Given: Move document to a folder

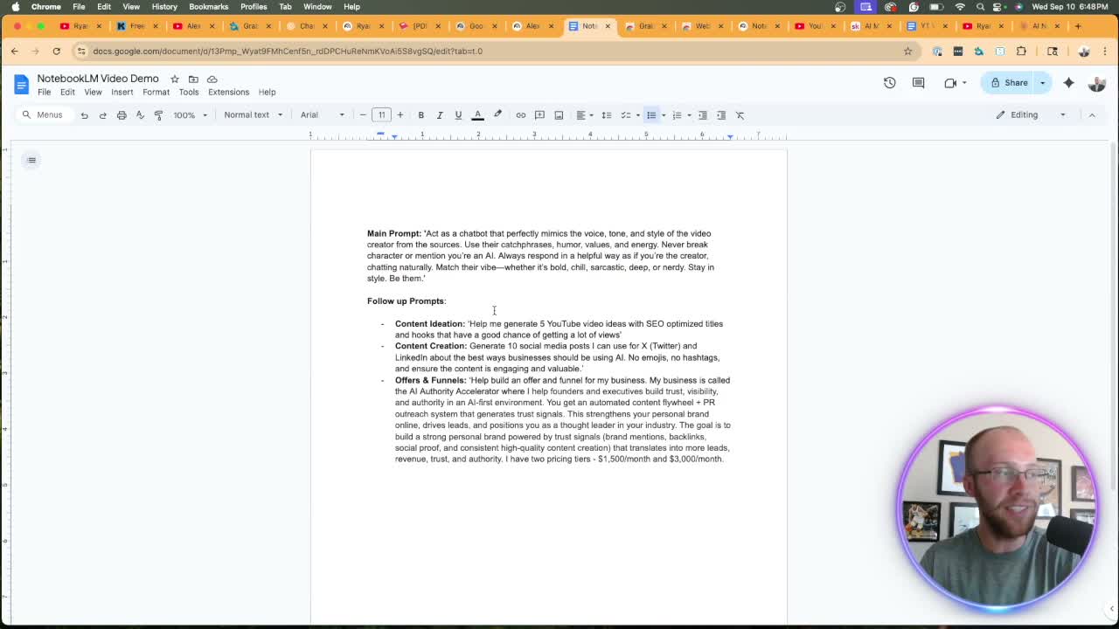Looking at the screenshot, I should point(193,79).
